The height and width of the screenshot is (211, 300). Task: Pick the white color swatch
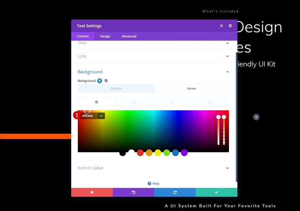coord(132,153)
